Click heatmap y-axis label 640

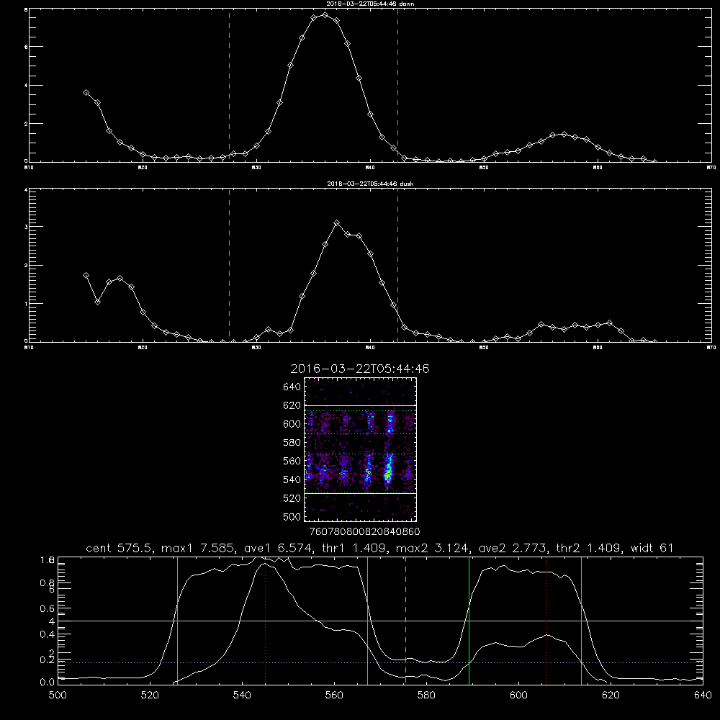tap(292, 387)
